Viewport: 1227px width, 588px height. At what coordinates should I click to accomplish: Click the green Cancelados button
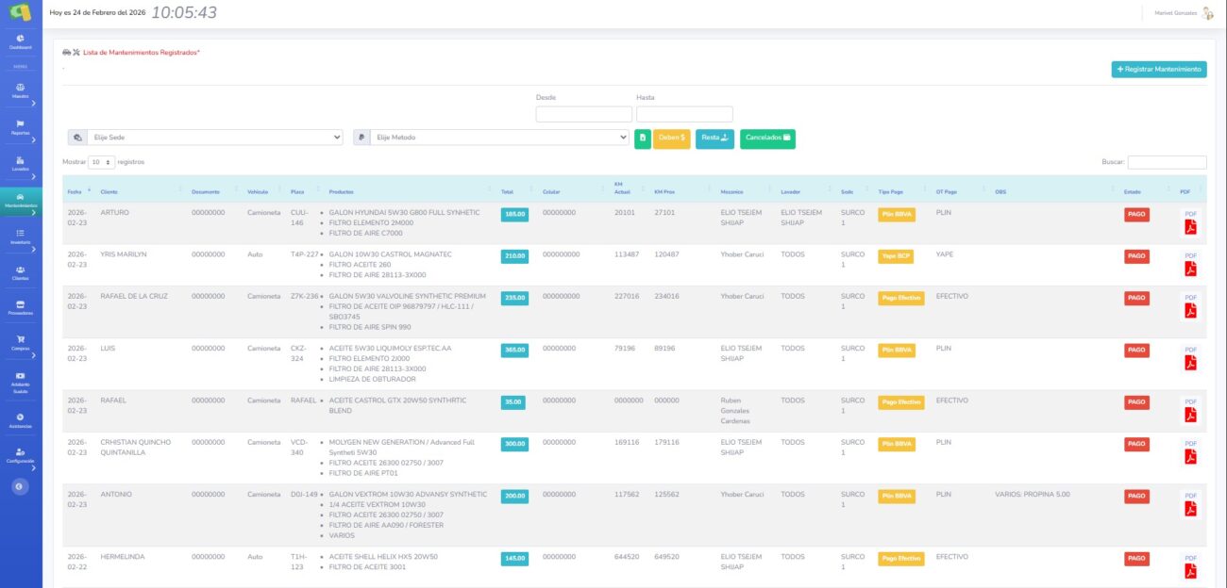click(767, 138)
